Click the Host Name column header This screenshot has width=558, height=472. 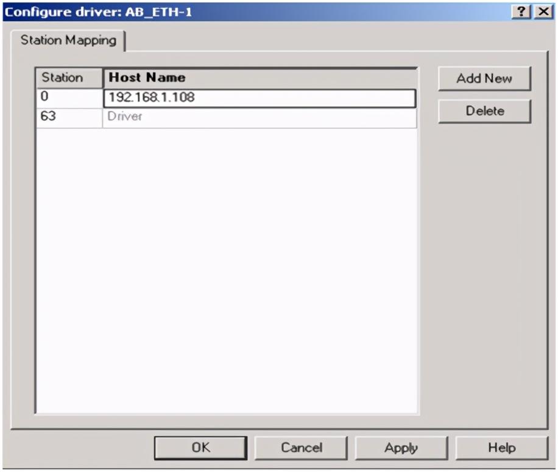[x=260, y=78]
